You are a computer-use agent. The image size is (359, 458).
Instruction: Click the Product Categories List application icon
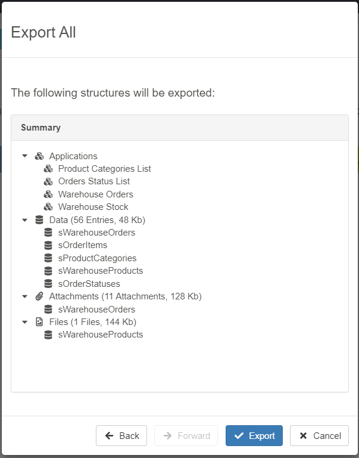tap(48, 169)
